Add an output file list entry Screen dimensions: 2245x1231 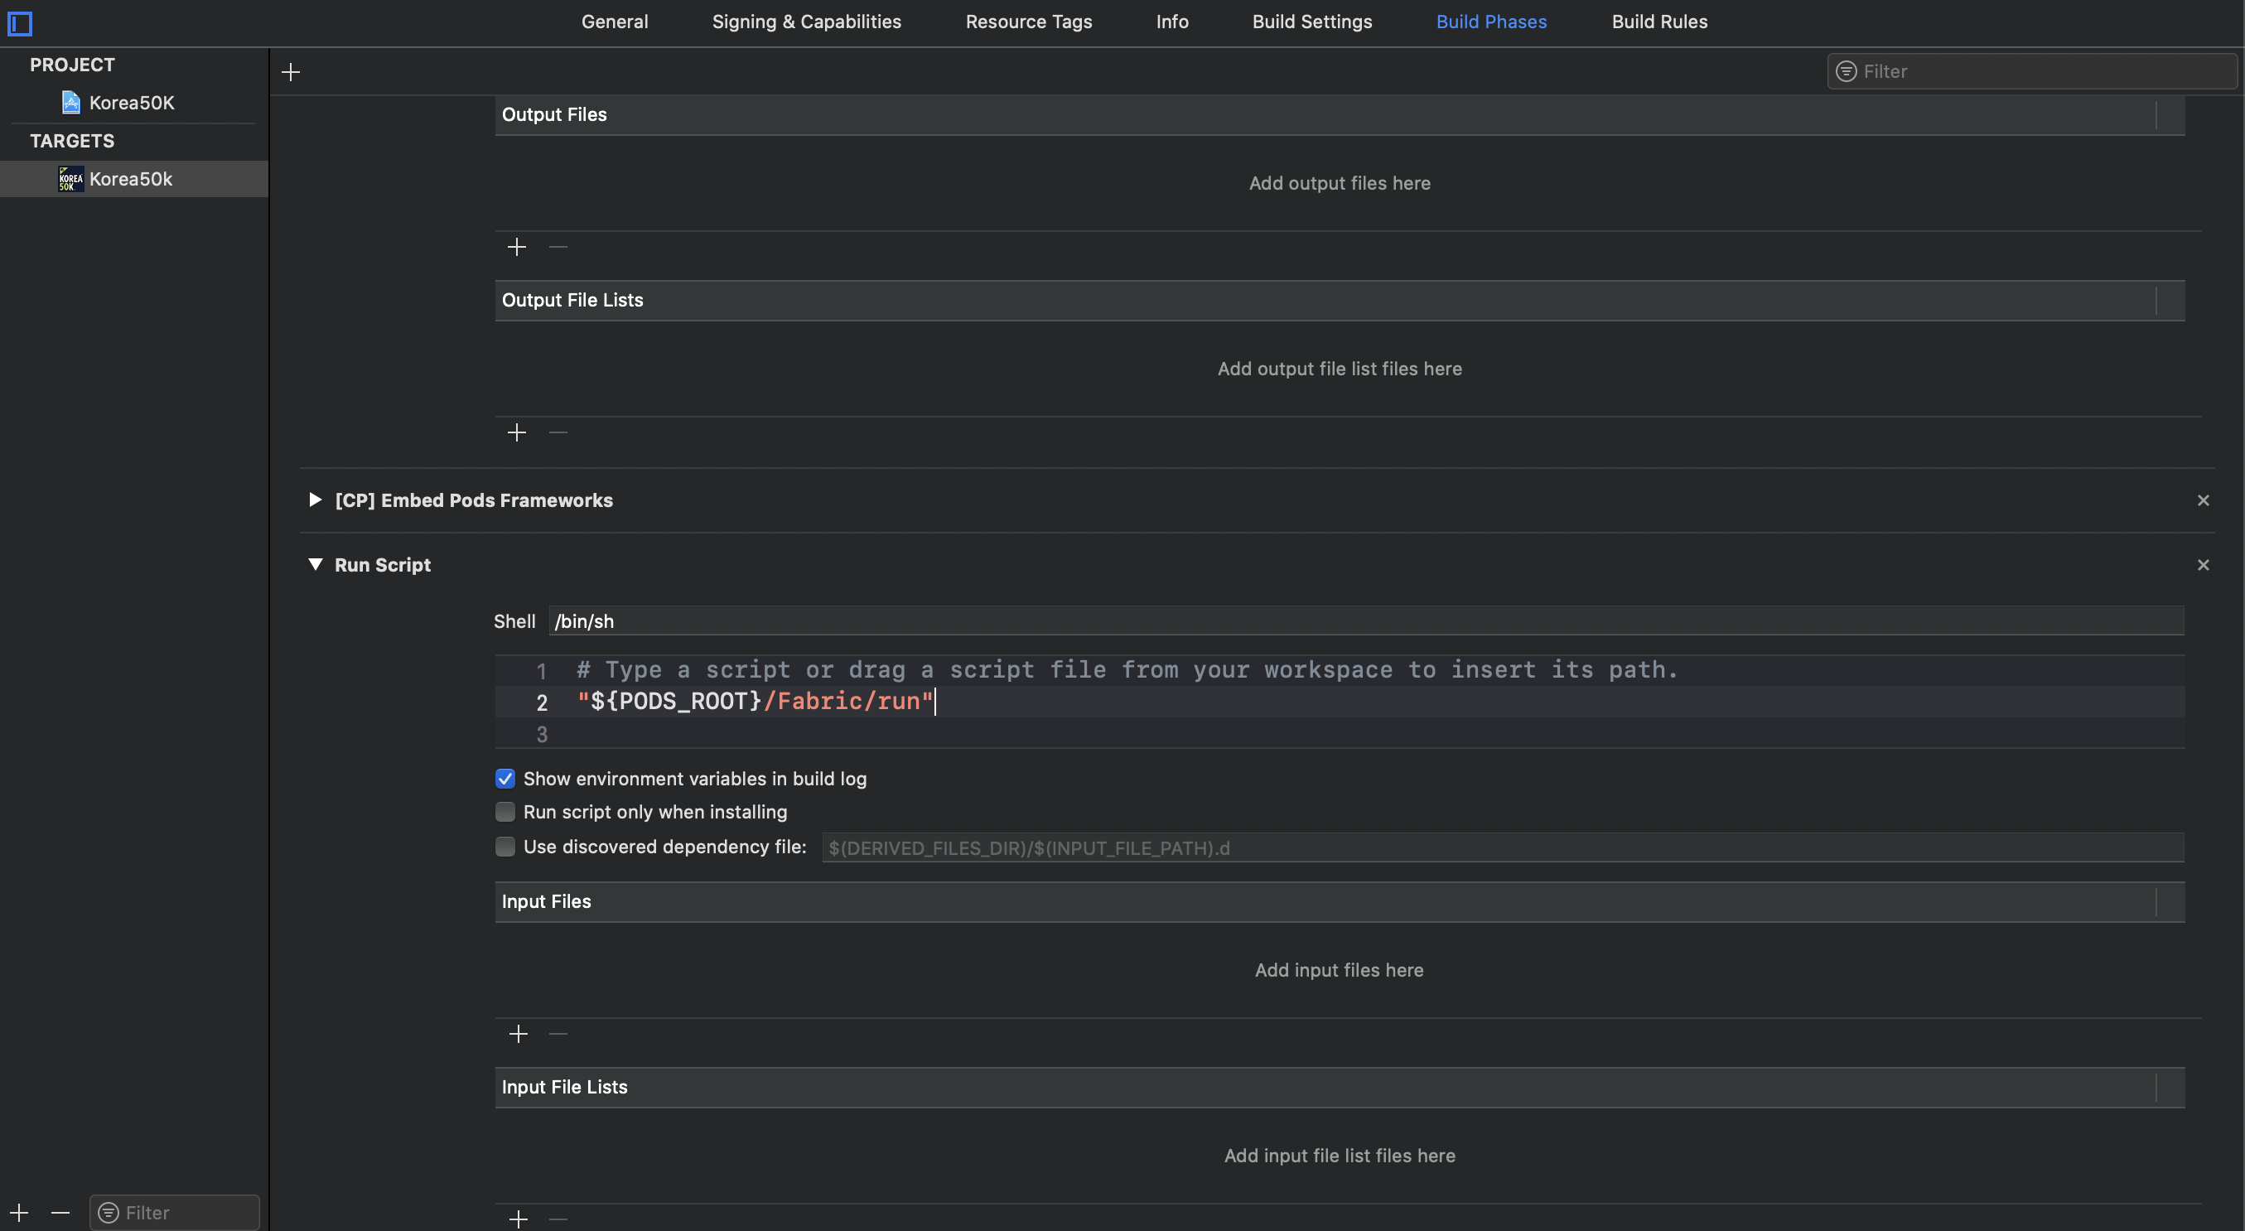[x=517, y=433]
